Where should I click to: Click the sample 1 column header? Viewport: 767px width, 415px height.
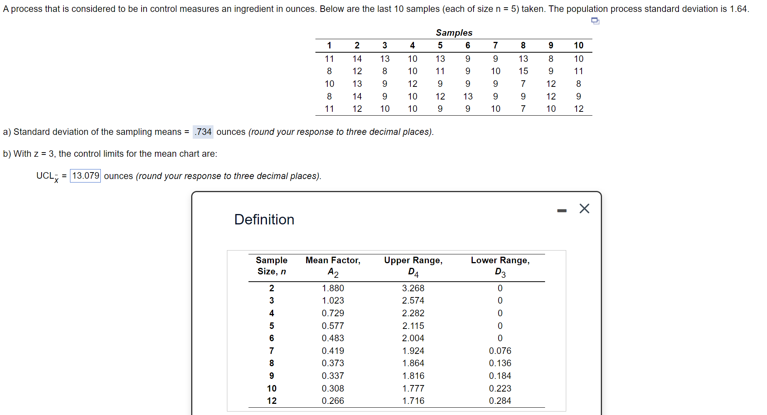pos(329,45)
